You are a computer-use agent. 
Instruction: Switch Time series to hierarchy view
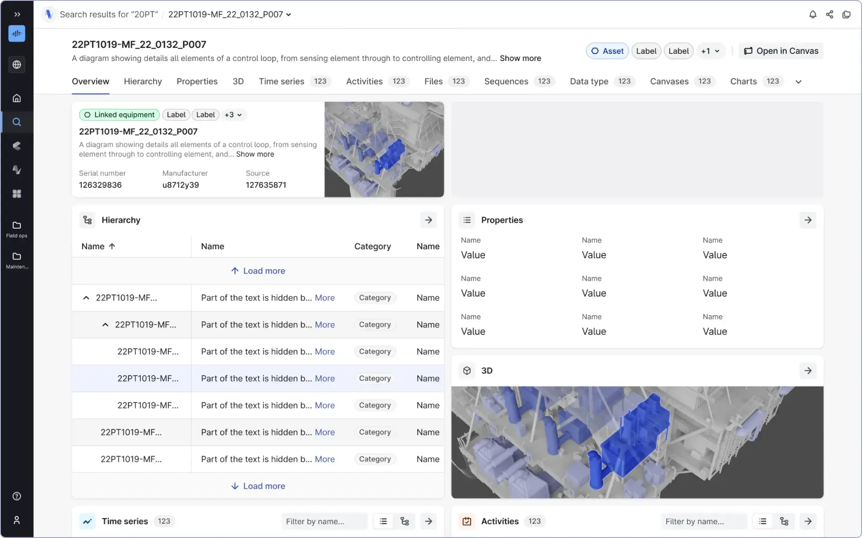pyautogui.click(x=405, y=521)
